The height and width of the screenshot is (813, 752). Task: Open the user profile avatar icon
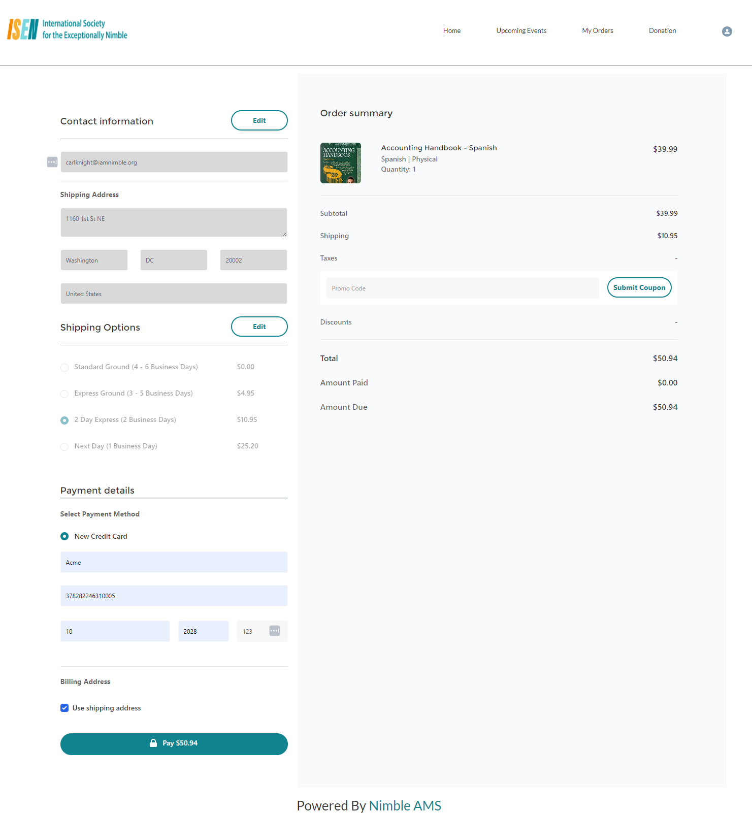coord(727,31)
